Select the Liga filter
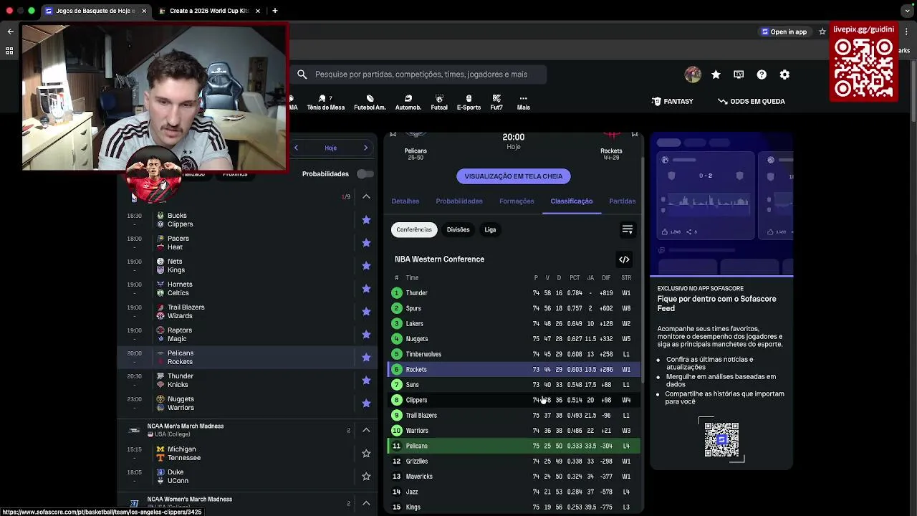Image resolution: width=917 pixels, height=516 pixels. tap(490, 230)
